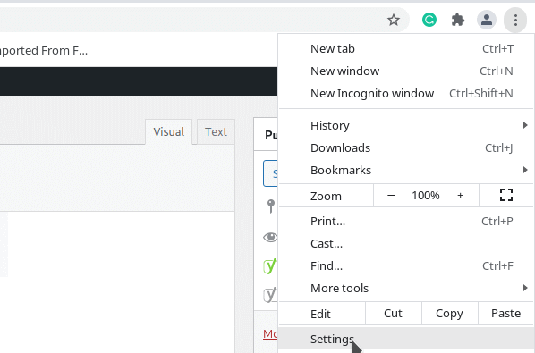Bookmark this page with the star icon
This screenshot has width=535, height=353.
click(394, 20)
